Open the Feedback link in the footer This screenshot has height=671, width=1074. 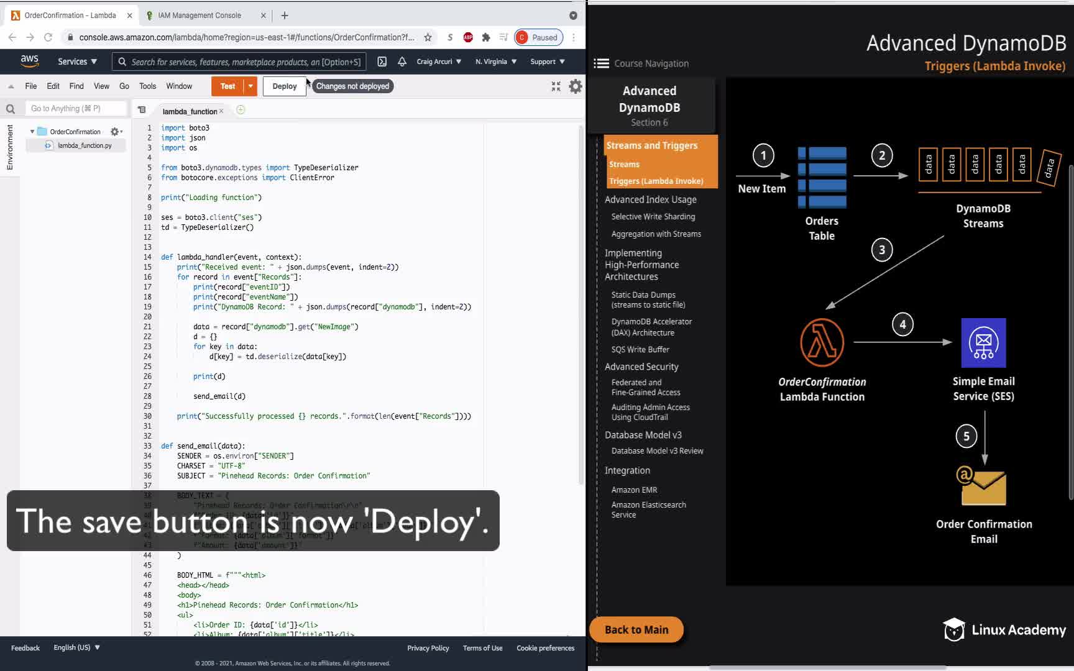click(x=25, y=648)
